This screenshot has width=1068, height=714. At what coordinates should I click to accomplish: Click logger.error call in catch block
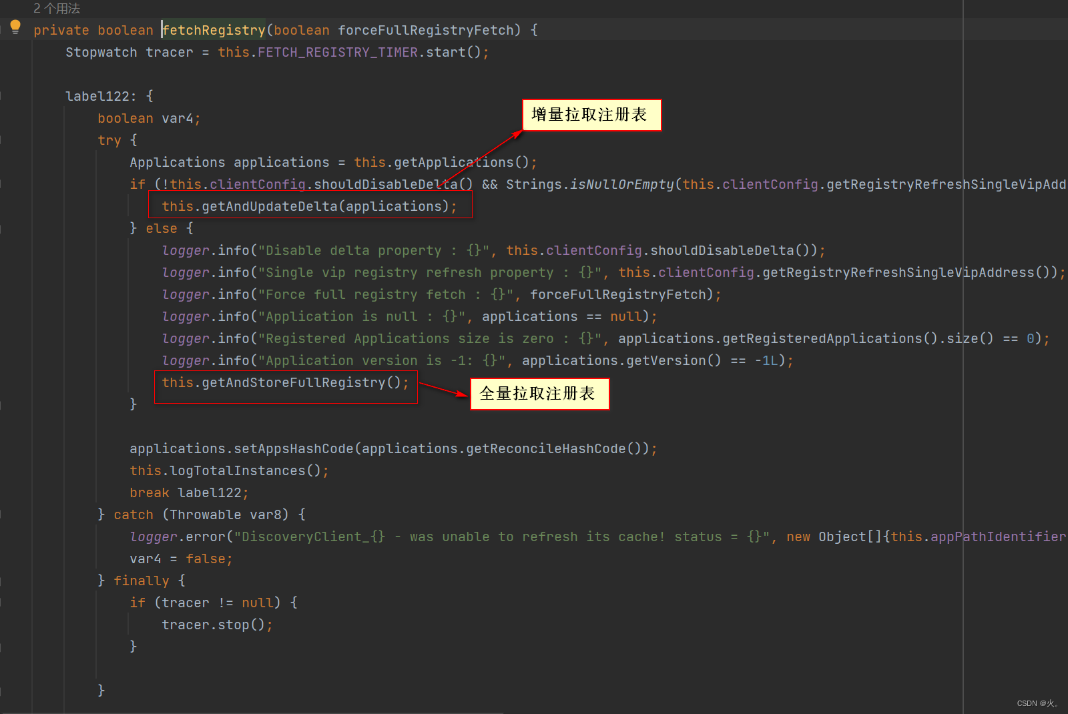click(178, 537)
